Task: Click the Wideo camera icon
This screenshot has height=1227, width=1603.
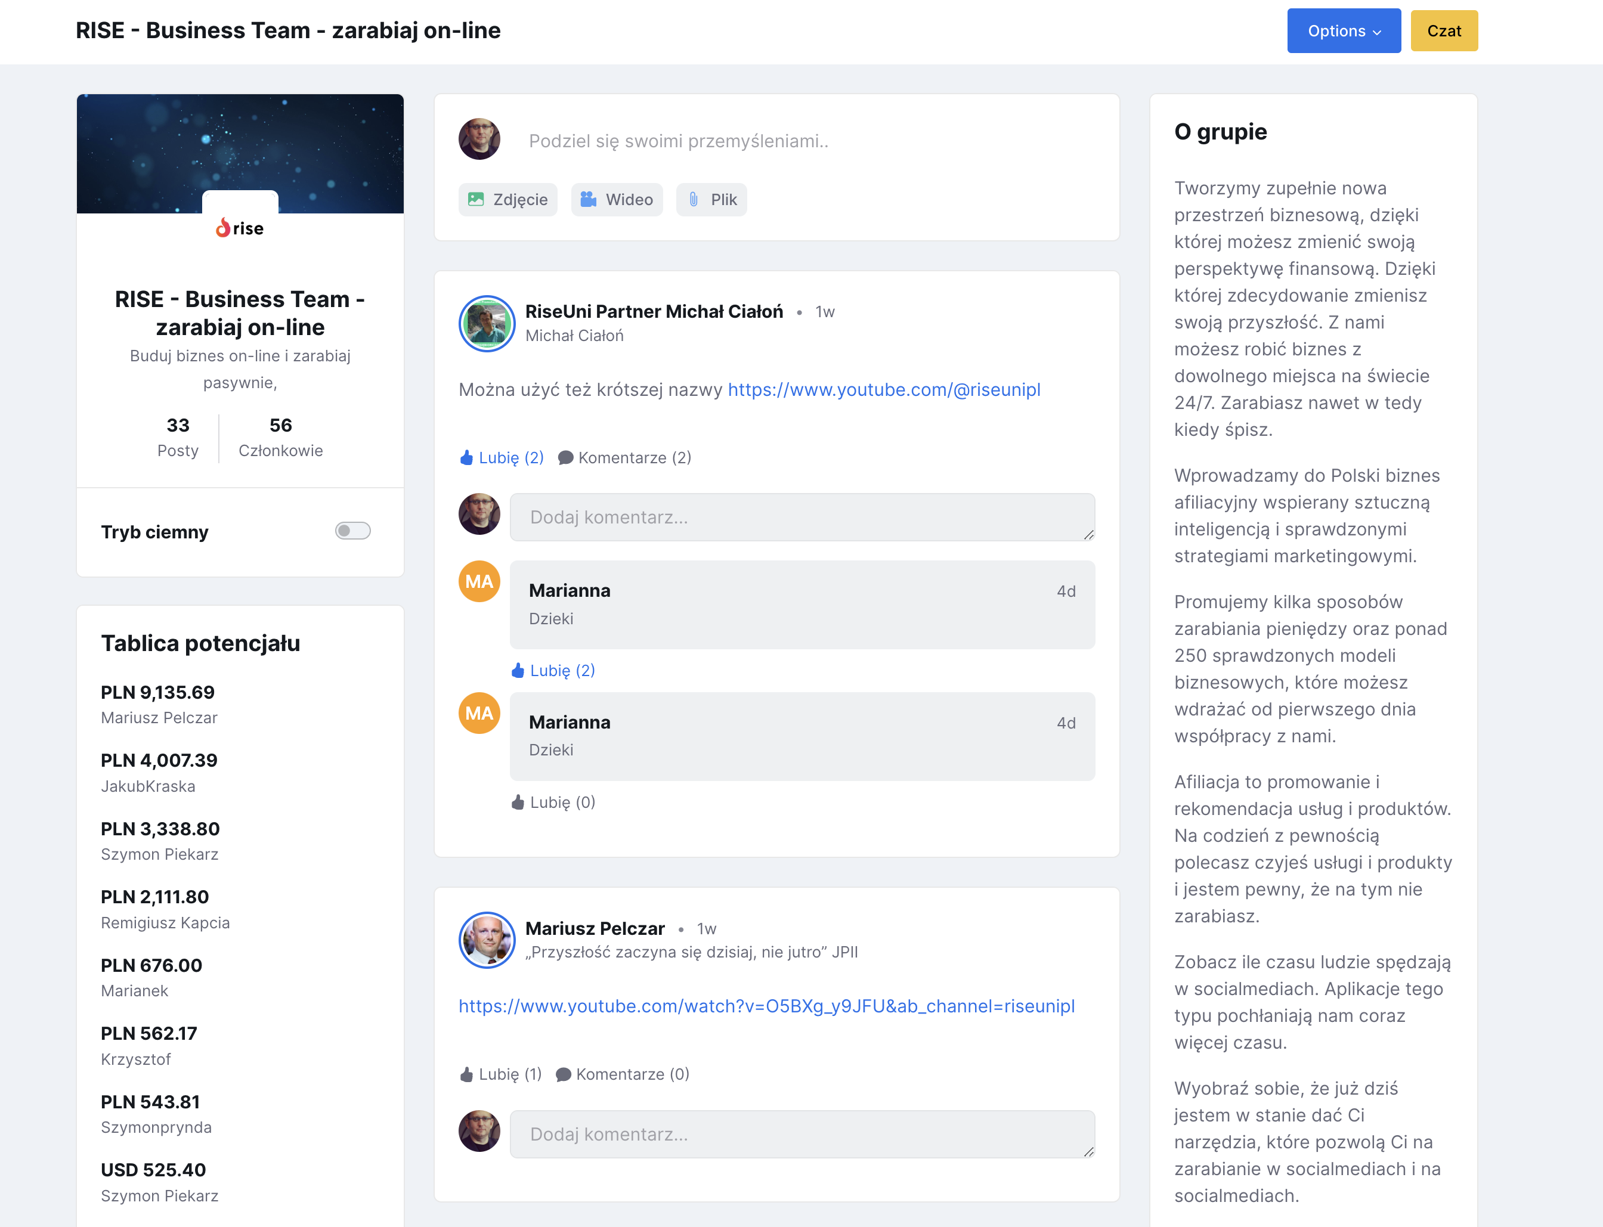Action: point(588,199)
